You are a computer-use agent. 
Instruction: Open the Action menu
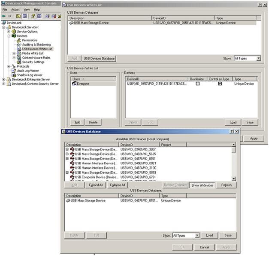pyautogui.click(x=15, y=9)
